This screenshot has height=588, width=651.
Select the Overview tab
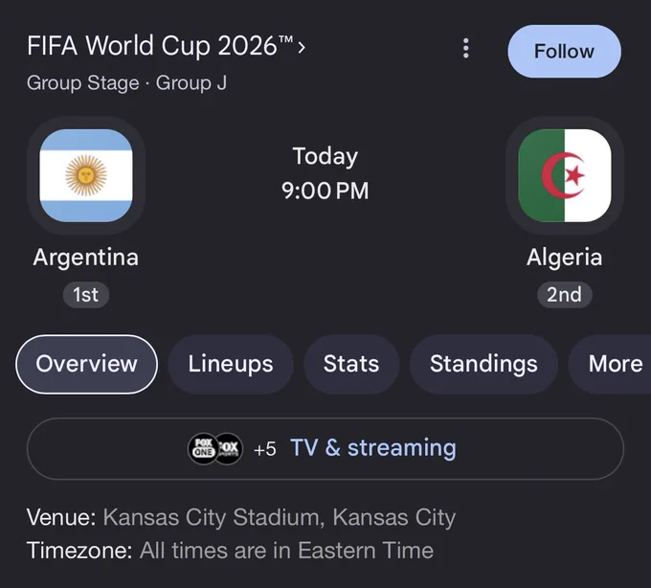(x=86, y=364)
